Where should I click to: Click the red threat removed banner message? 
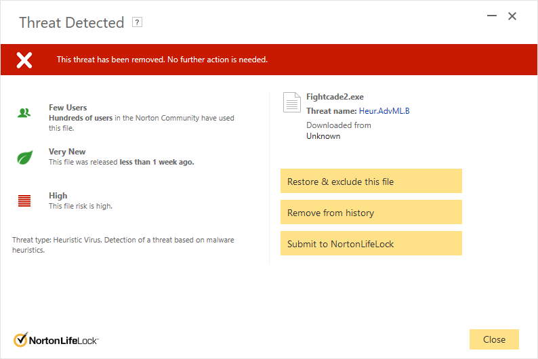click(162, 60)
